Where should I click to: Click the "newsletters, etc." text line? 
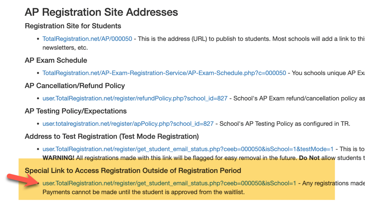click(65, 48)
